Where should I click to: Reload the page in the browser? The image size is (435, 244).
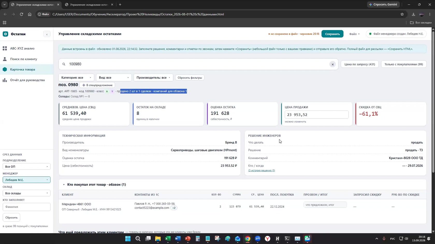[21, 14]
